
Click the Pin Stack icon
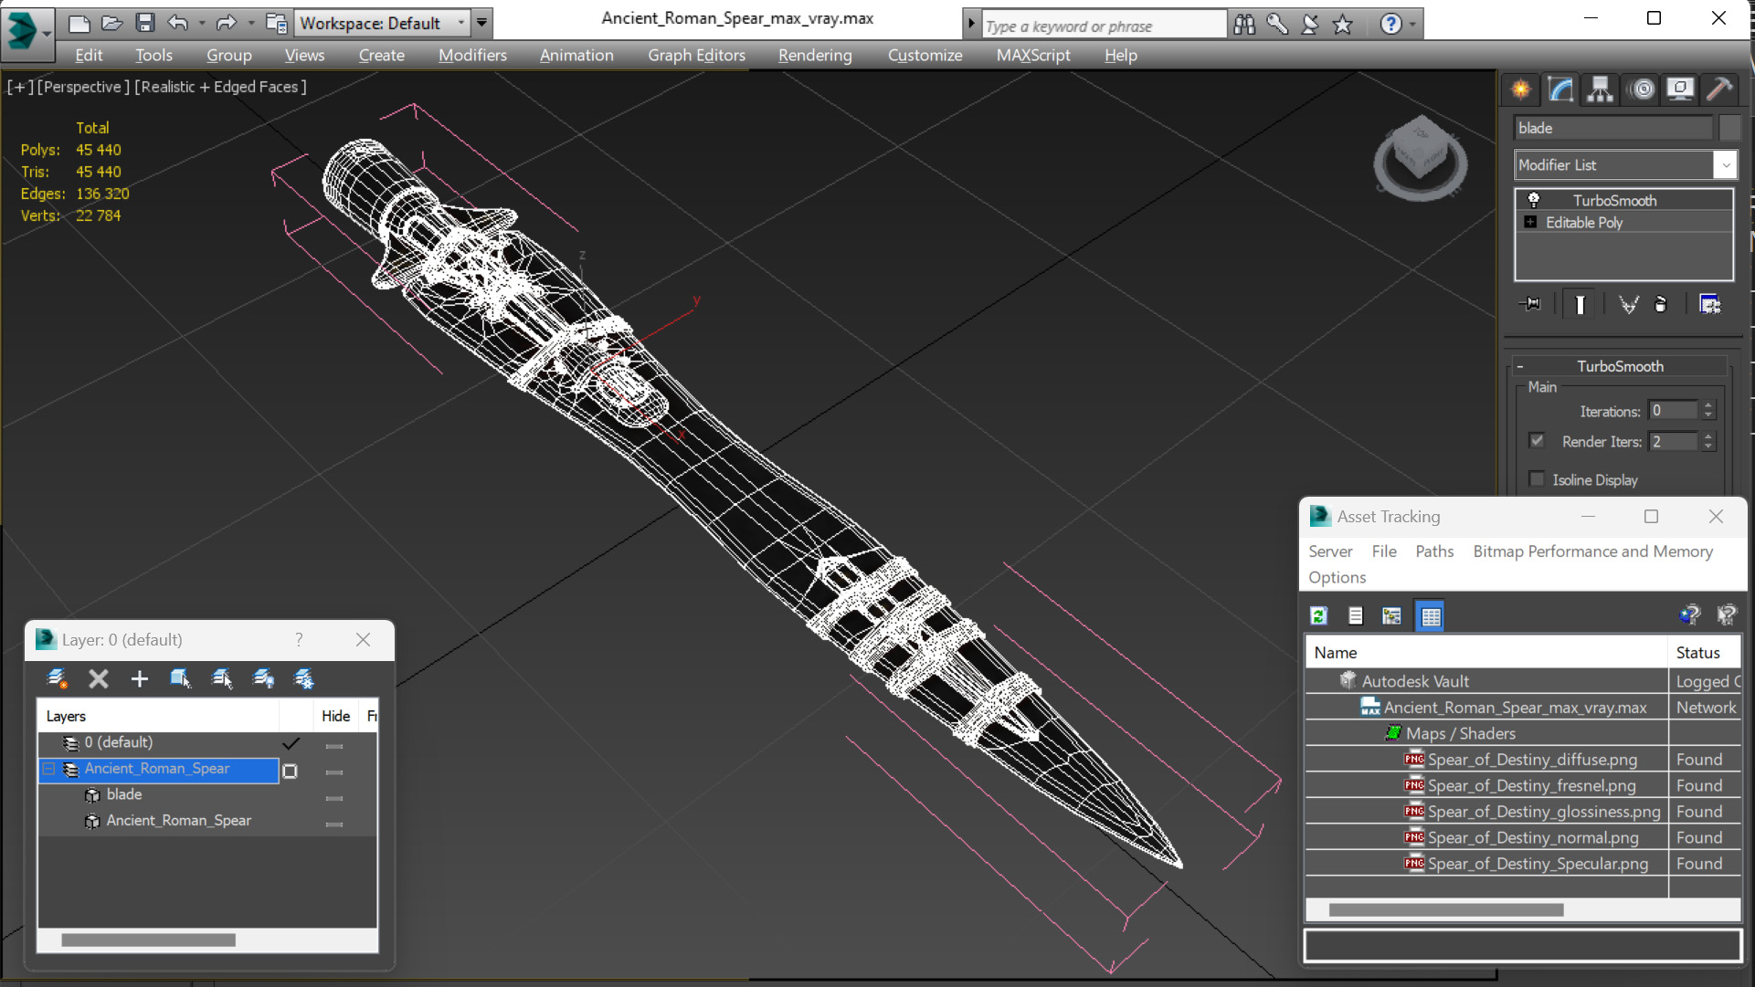coord(1531,304)
